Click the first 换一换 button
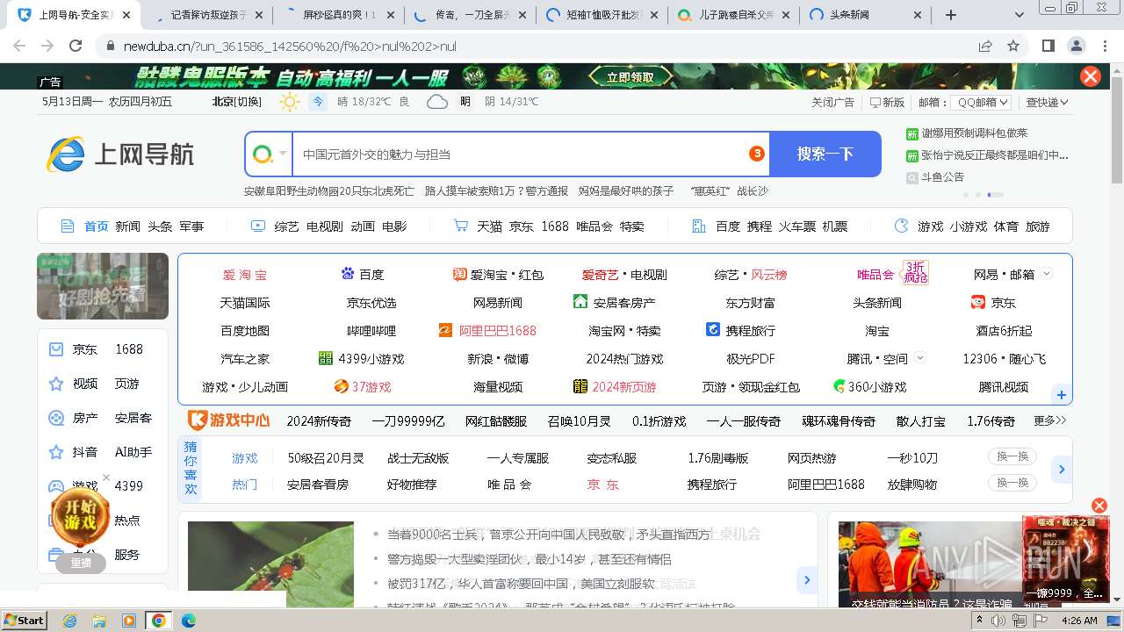Viewport: 1124px width, 632px height. coord(1012,456)
